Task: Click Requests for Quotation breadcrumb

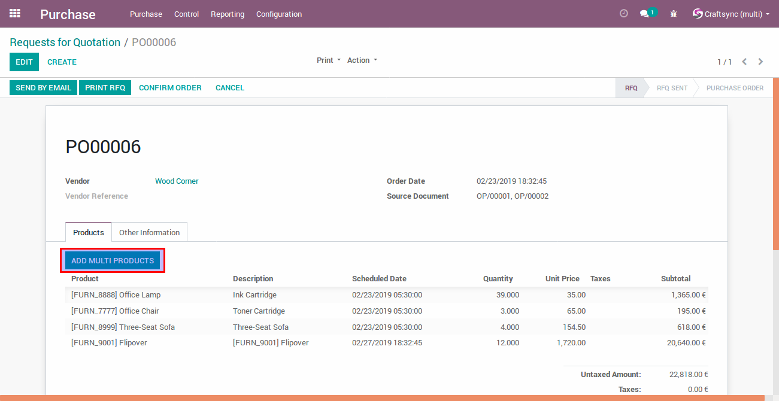Action: tap(65, 42)
